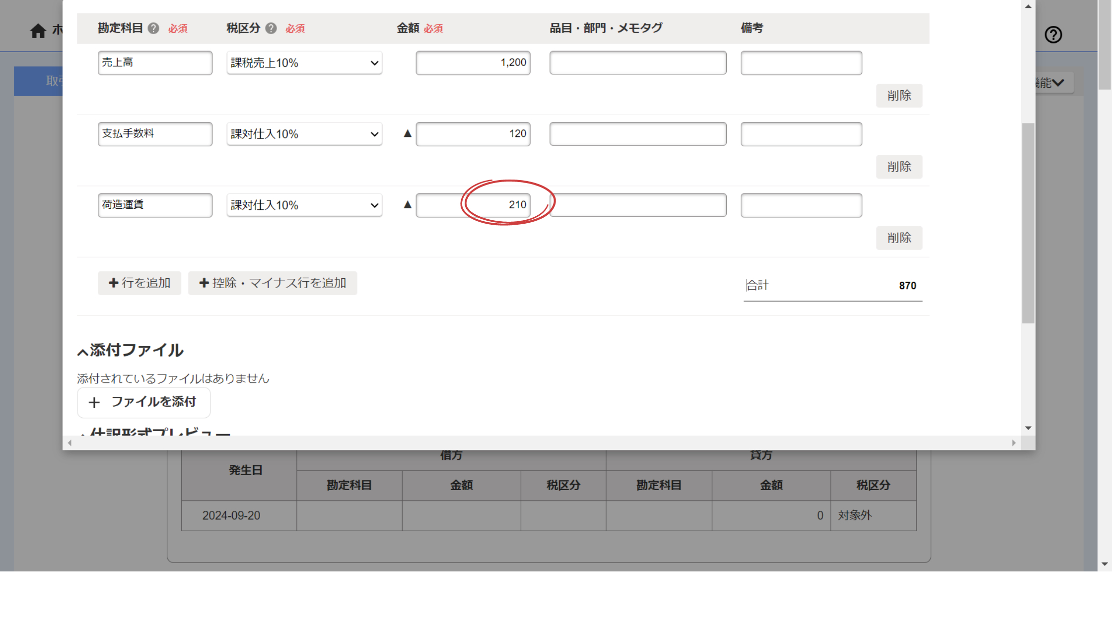Click the 210 amount input field
Viewport: 1112px width, 625px height.
472,205
